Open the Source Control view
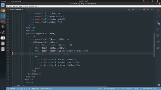The image size is (161, 90). click(x=158, y=23)
